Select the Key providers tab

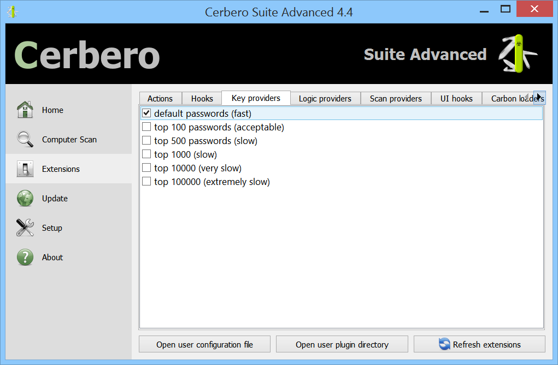[x=256, y=98]
